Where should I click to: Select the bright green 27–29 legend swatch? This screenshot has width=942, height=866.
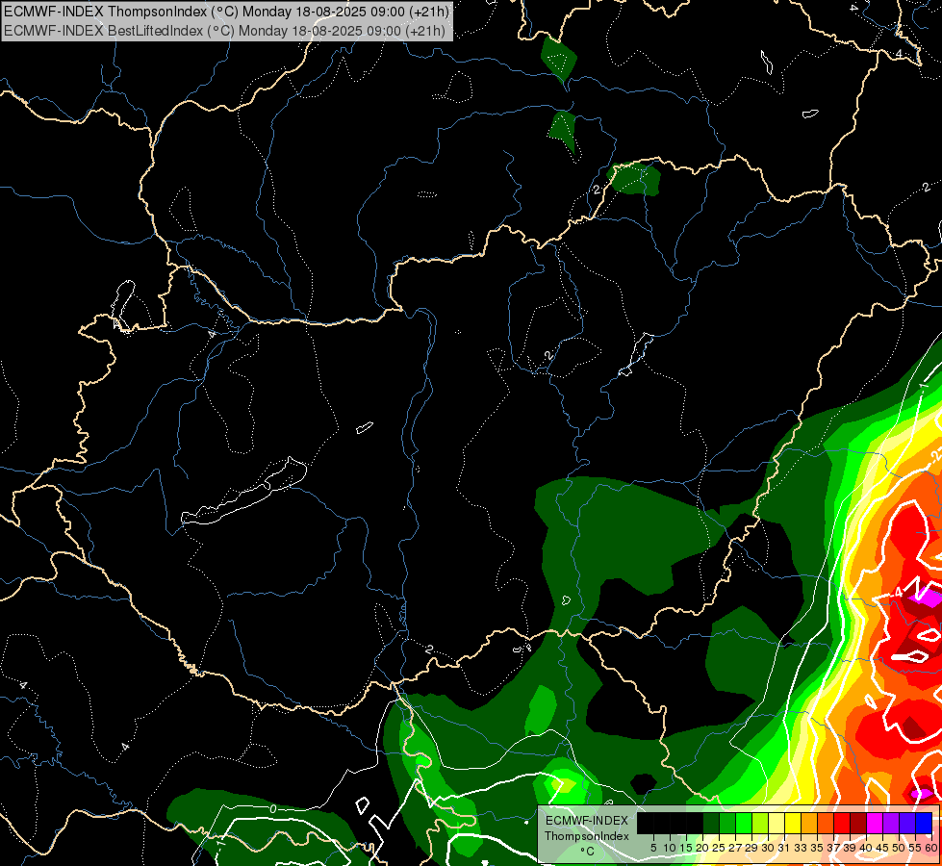click(x=744, y=823)
